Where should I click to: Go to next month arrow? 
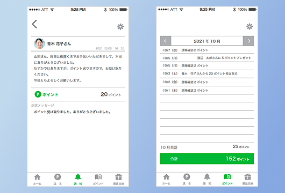[x=248, y=41]
